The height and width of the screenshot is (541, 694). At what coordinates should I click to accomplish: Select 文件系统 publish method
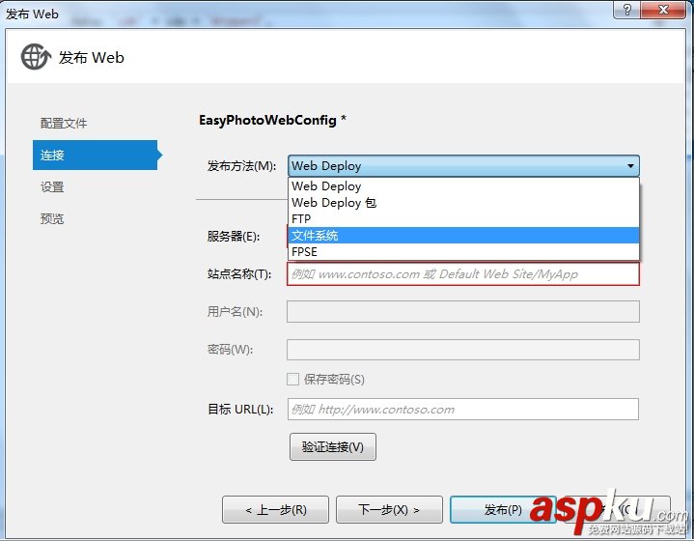(x=463, y=236)
